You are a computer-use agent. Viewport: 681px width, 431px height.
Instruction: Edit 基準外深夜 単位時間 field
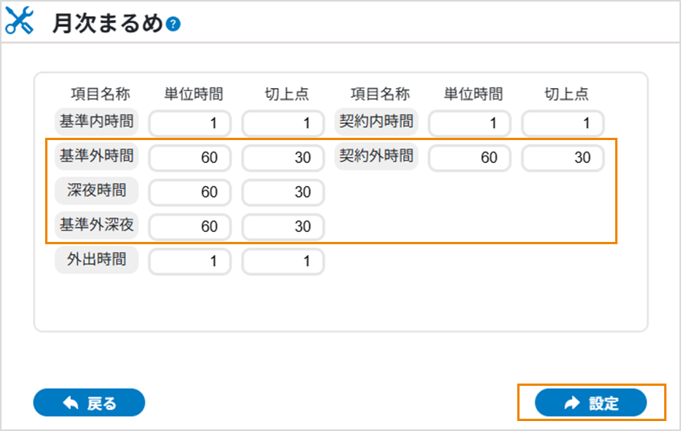[x=190, y=227]
